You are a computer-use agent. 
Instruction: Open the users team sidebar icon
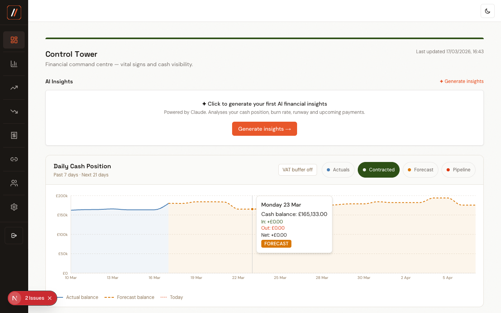click(14, 183)
